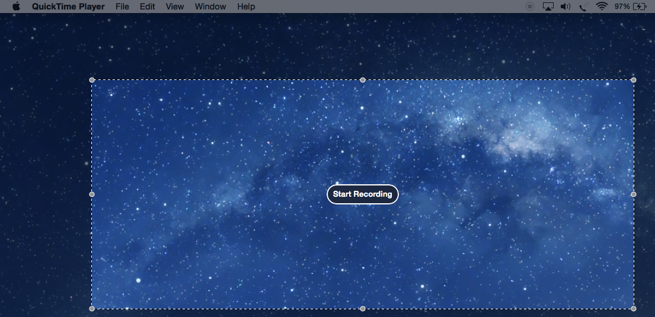Open the Wi-Fi status menu

coord(602,7)
